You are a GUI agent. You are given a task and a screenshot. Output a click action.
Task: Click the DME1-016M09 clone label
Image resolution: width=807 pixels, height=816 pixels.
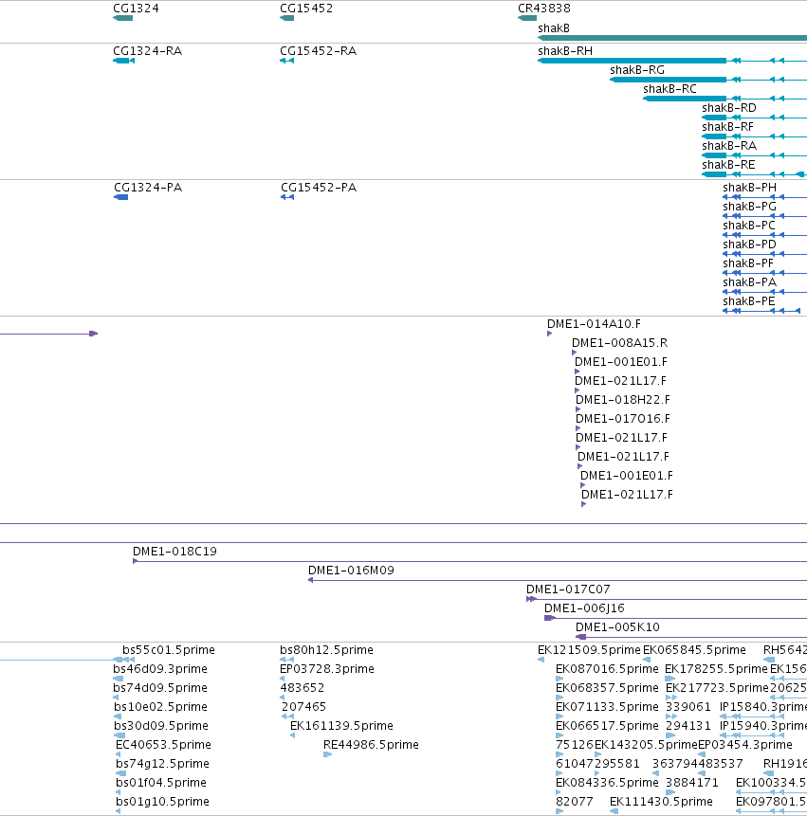click(x=351, y=571)
